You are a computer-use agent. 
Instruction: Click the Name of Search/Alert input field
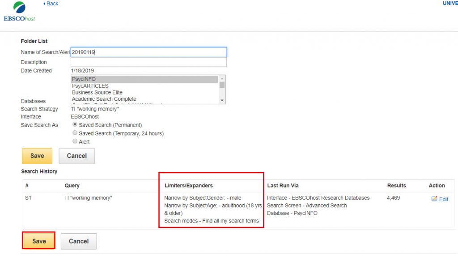pos(148,52)
